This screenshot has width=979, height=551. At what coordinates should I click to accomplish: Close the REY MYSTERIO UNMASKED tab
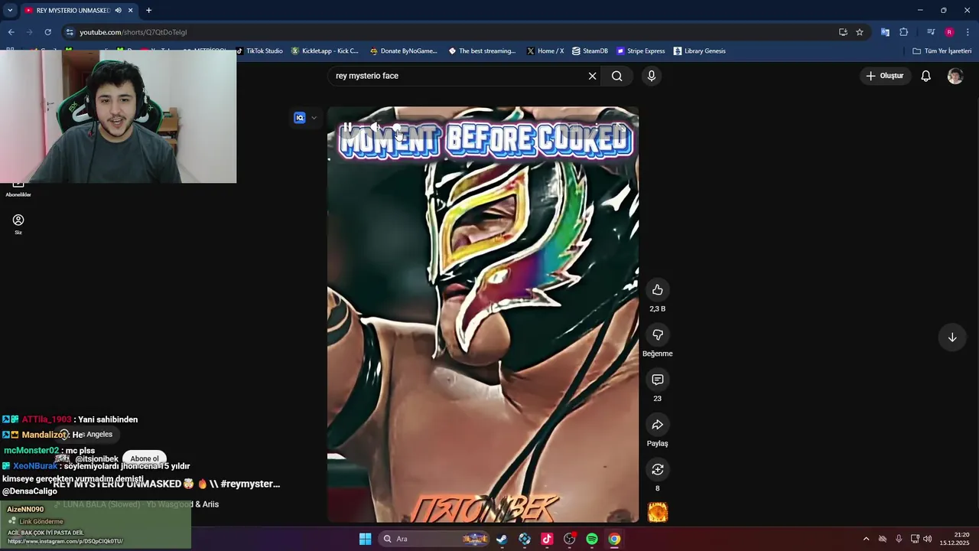tap(131, 10)
